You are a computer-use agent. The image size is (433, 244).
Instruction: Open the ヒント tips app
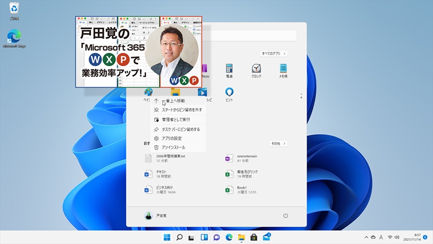pos(229,94)
